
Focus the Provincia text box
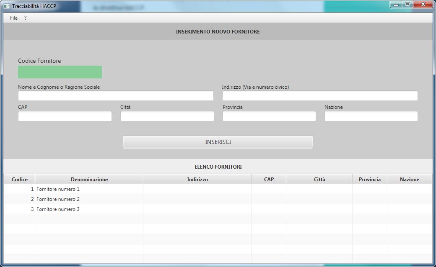269,116
